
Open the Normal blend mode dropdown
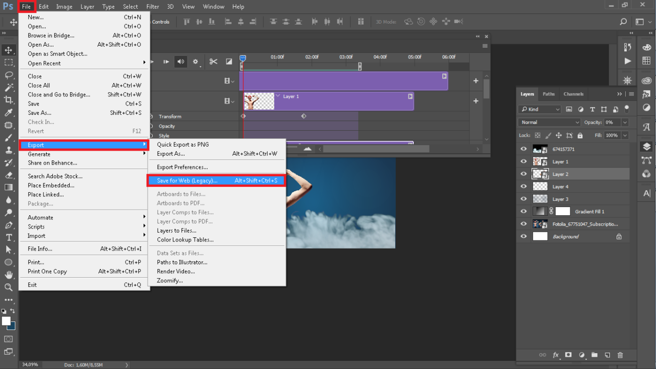pyautogui.click(x=549, y=122)
